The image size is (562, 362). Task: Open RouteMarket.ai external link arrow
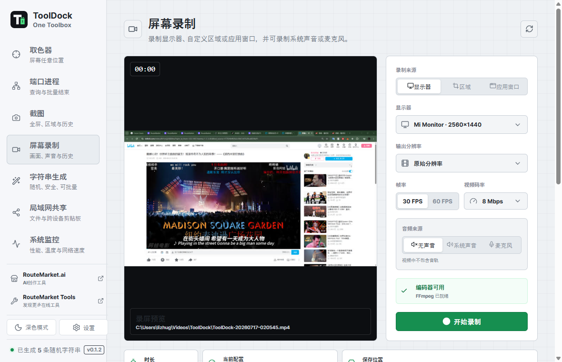pos(100,279)
